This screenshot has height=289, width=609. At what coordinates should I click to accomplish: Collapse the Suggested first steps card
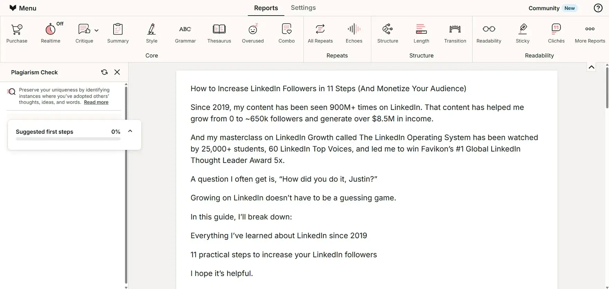130,131
